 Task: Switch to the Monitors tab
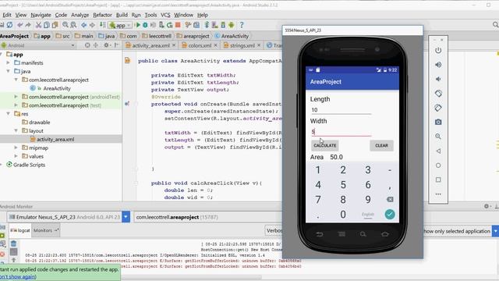pos(46,230)
